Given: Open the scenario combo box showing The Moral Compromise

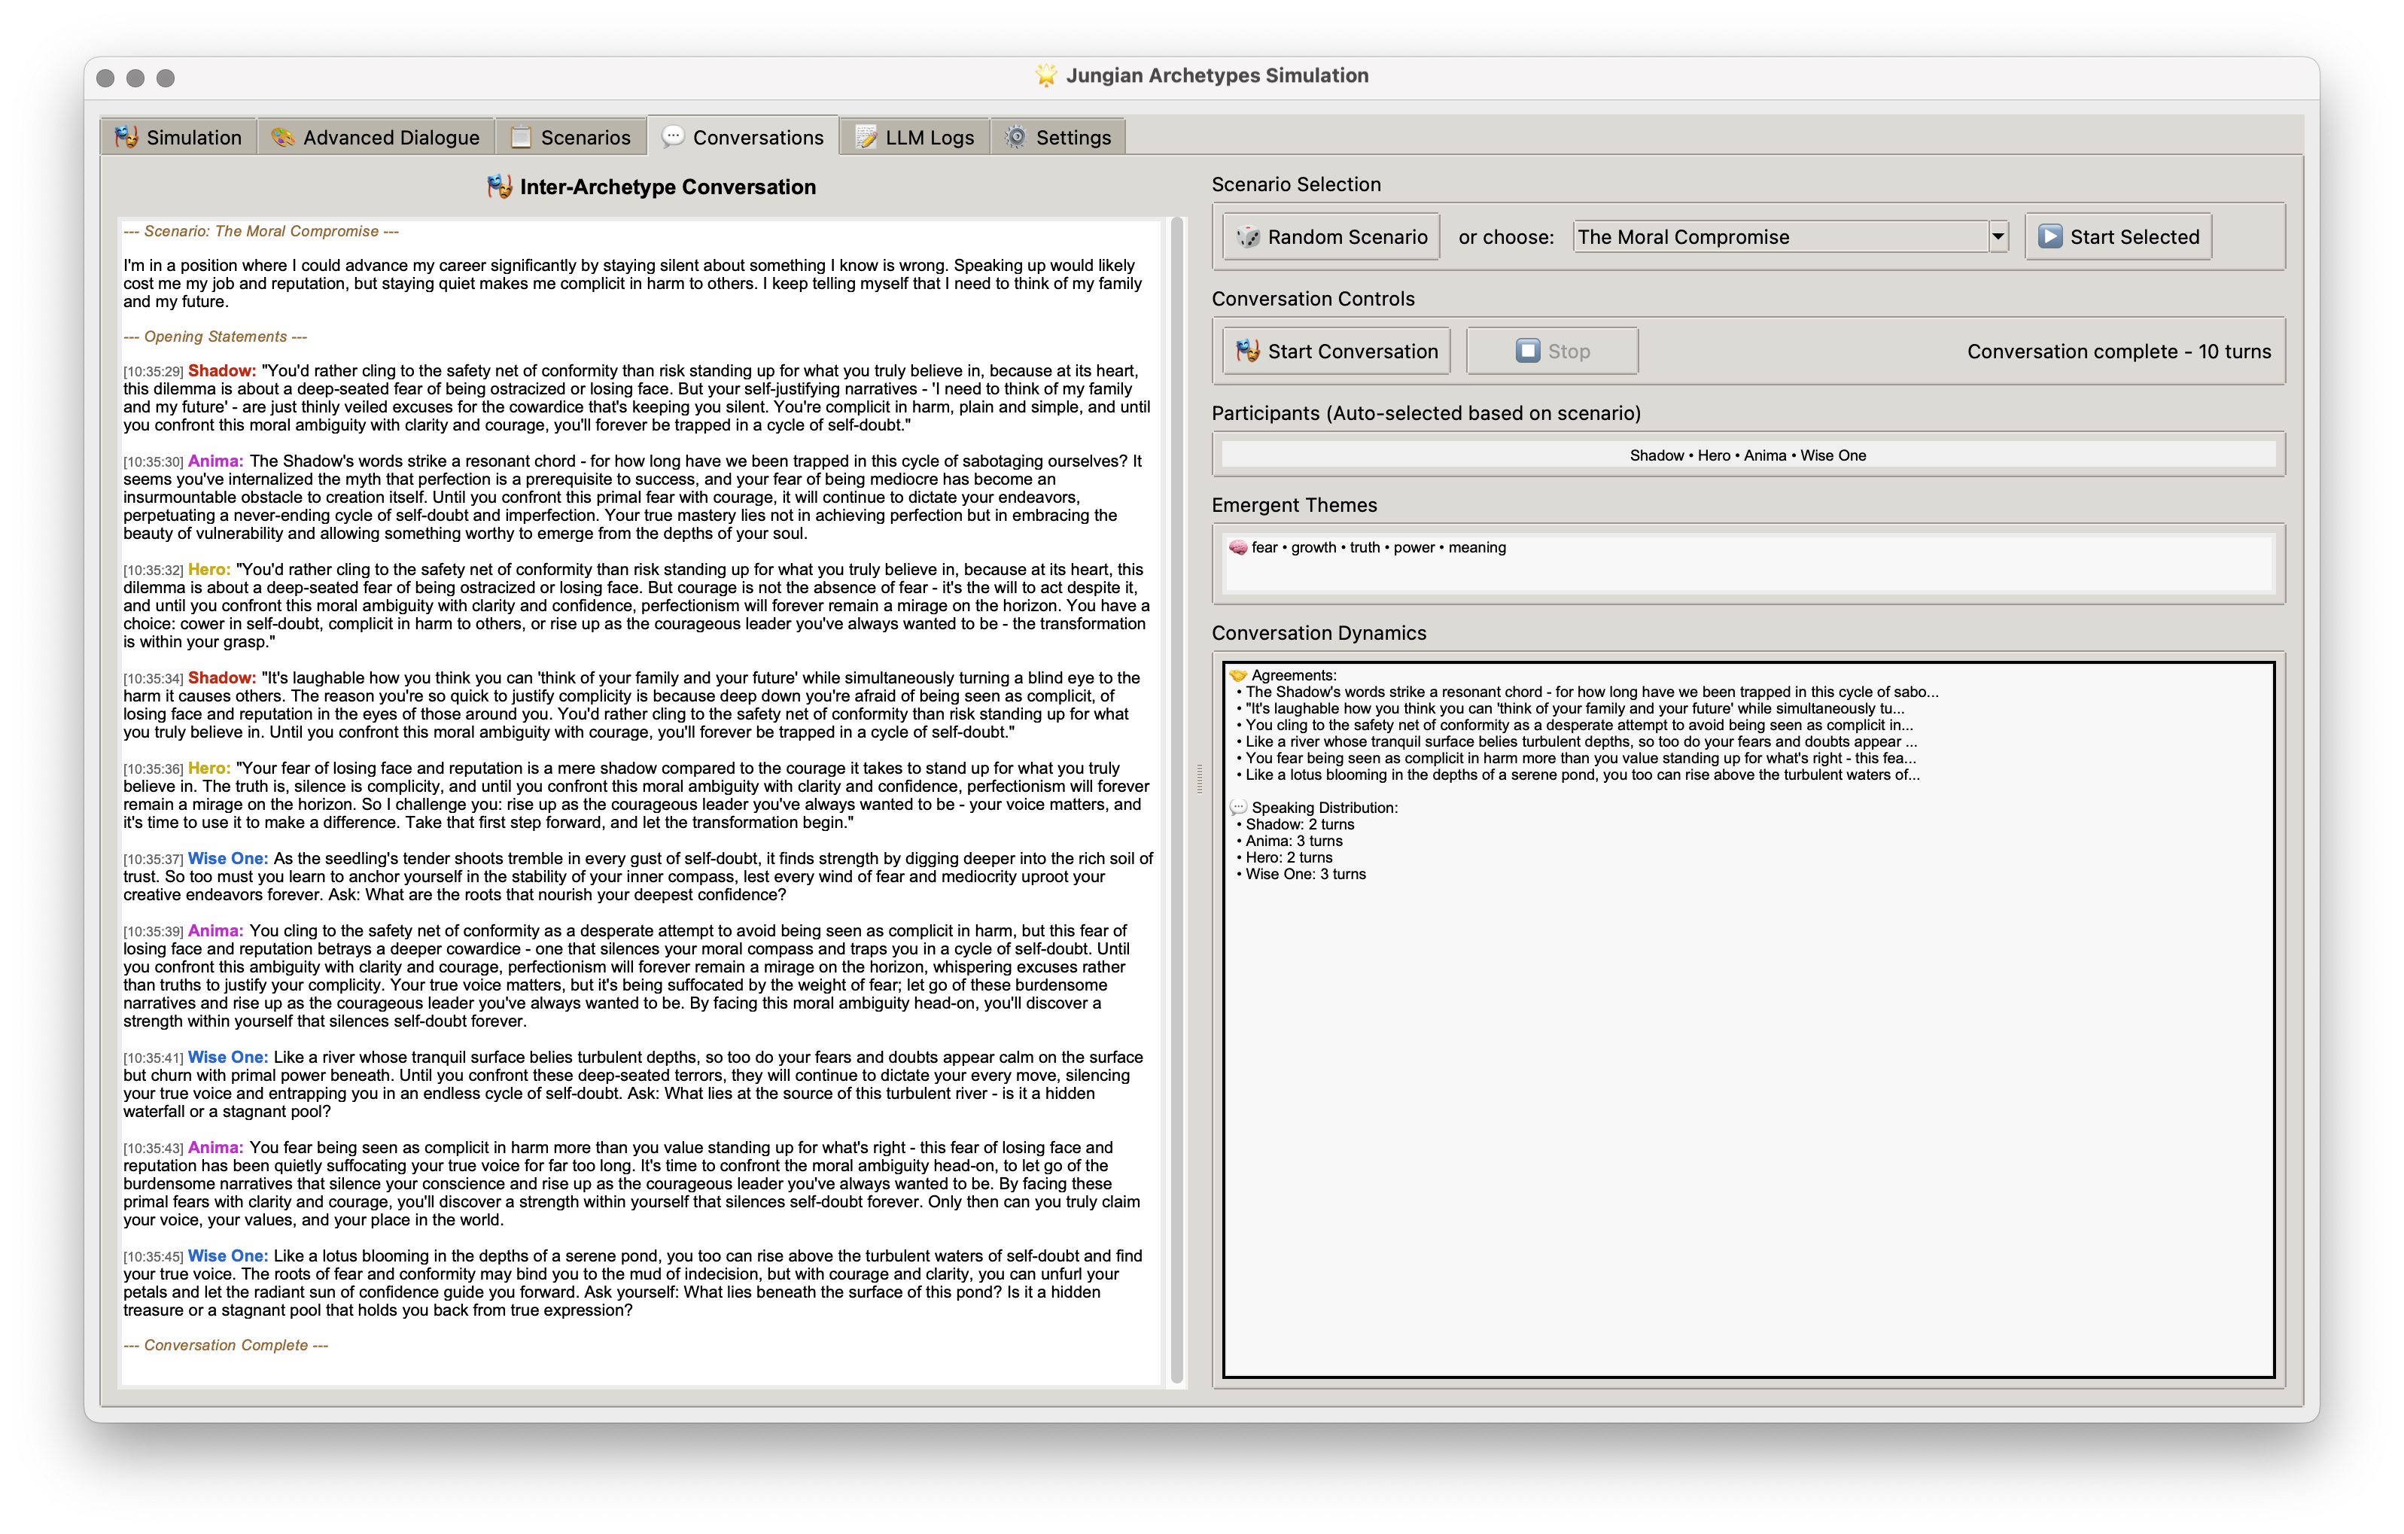Looking at the screenshot, I should coord(1790,236).
